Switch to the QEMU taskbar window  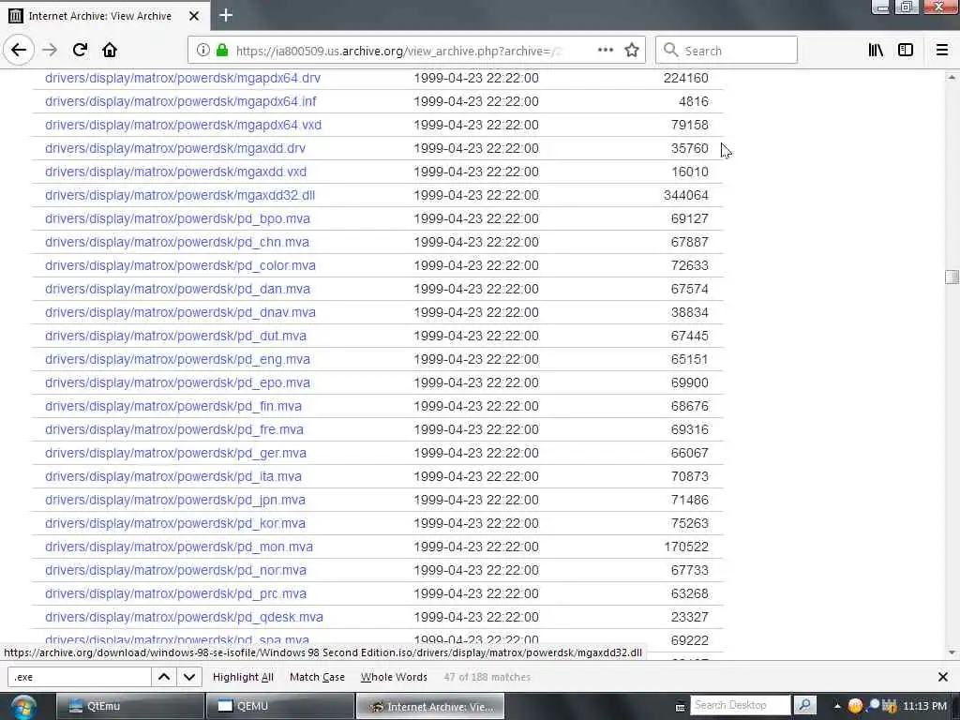coord(280,706)
